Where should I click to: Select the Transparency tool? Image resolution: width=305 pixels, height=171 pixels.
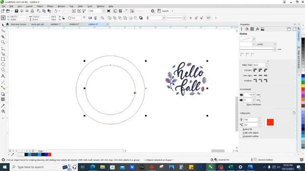tap(3, 99)
